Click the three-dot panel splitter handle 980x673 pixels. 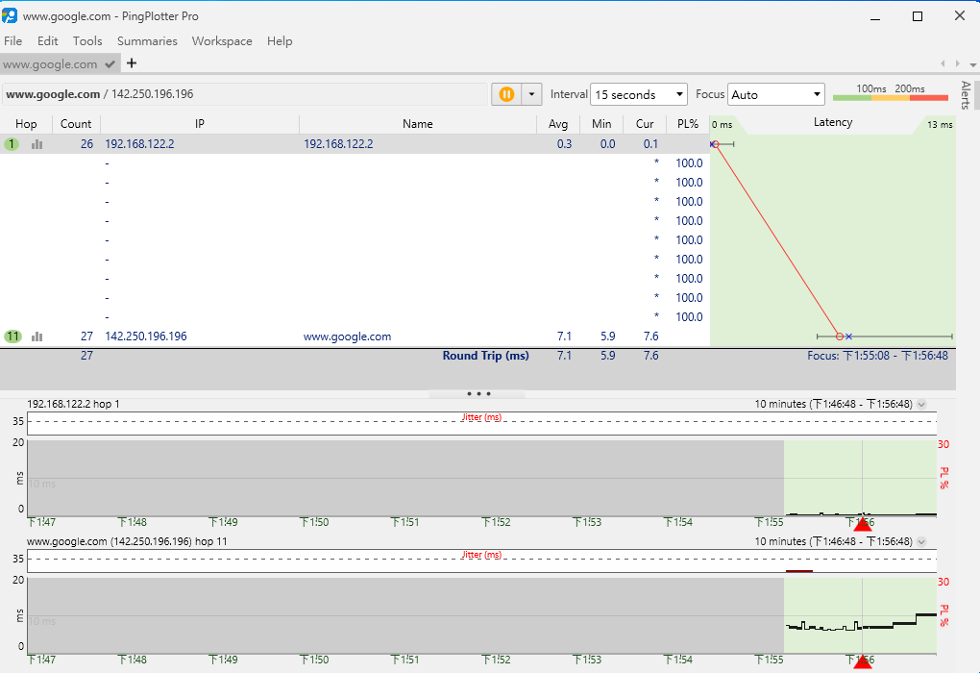(478, 394)
